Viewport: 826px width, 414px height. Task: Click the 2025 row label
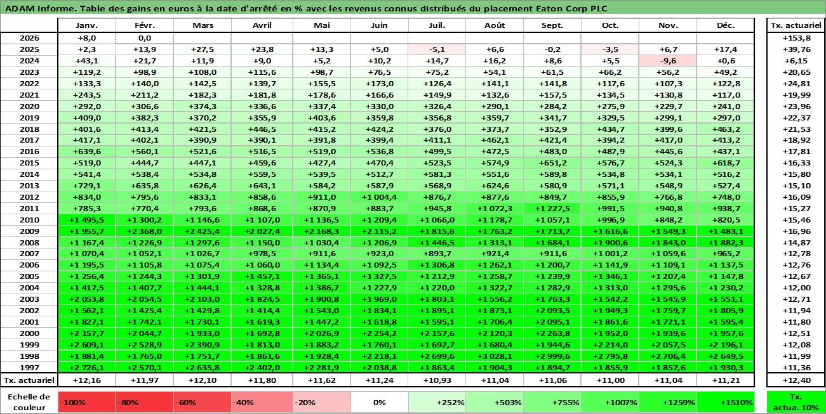(29, 49)
